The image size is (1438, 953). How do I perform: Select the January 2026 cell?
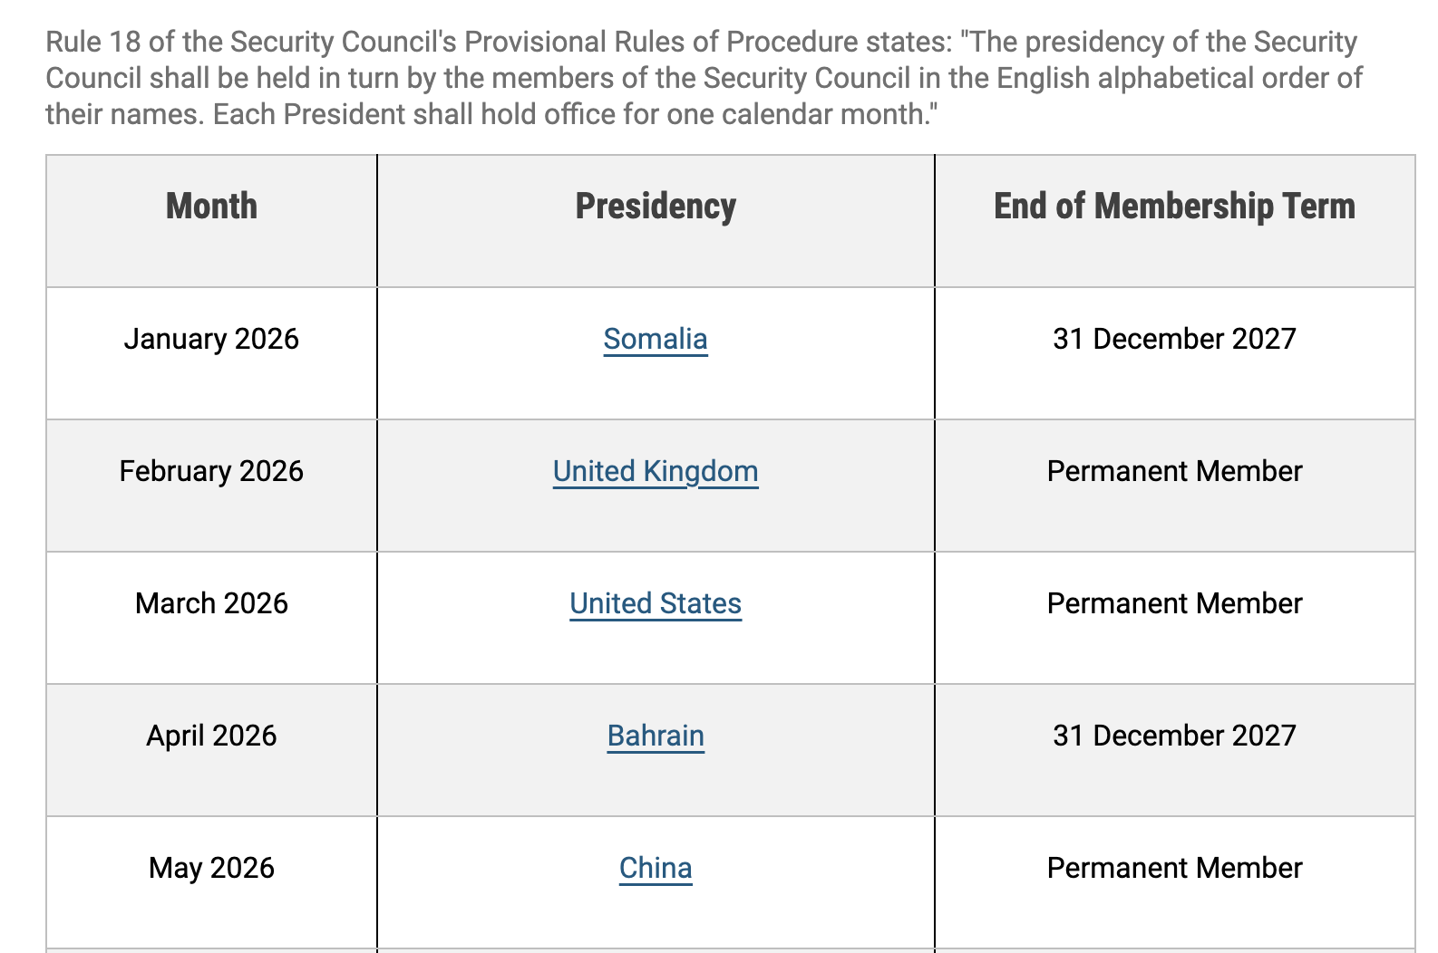211,339
